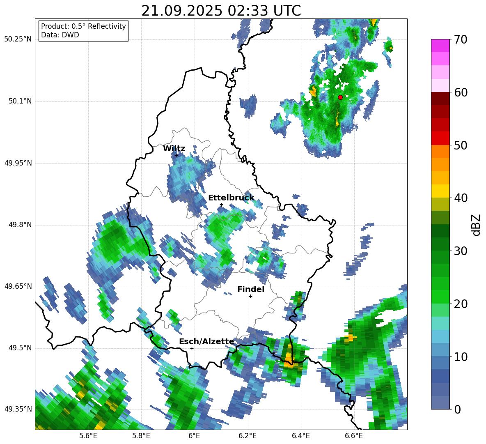Click the 6°E longitude label
Screen dimensions: 486x444
194,436
